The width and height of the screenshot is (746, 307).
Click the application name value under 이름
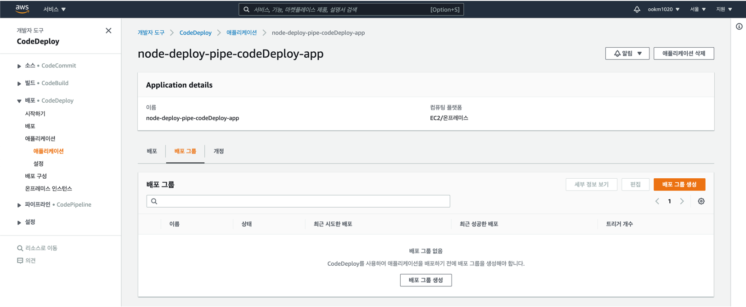(192, 118)
